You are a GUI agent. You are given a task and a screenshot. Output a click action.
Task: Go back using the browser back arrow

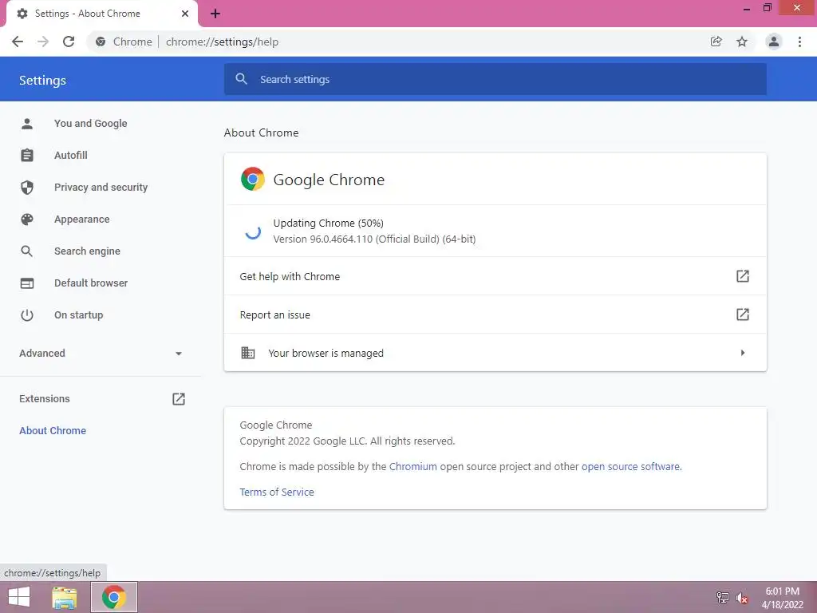click(18, 42)
